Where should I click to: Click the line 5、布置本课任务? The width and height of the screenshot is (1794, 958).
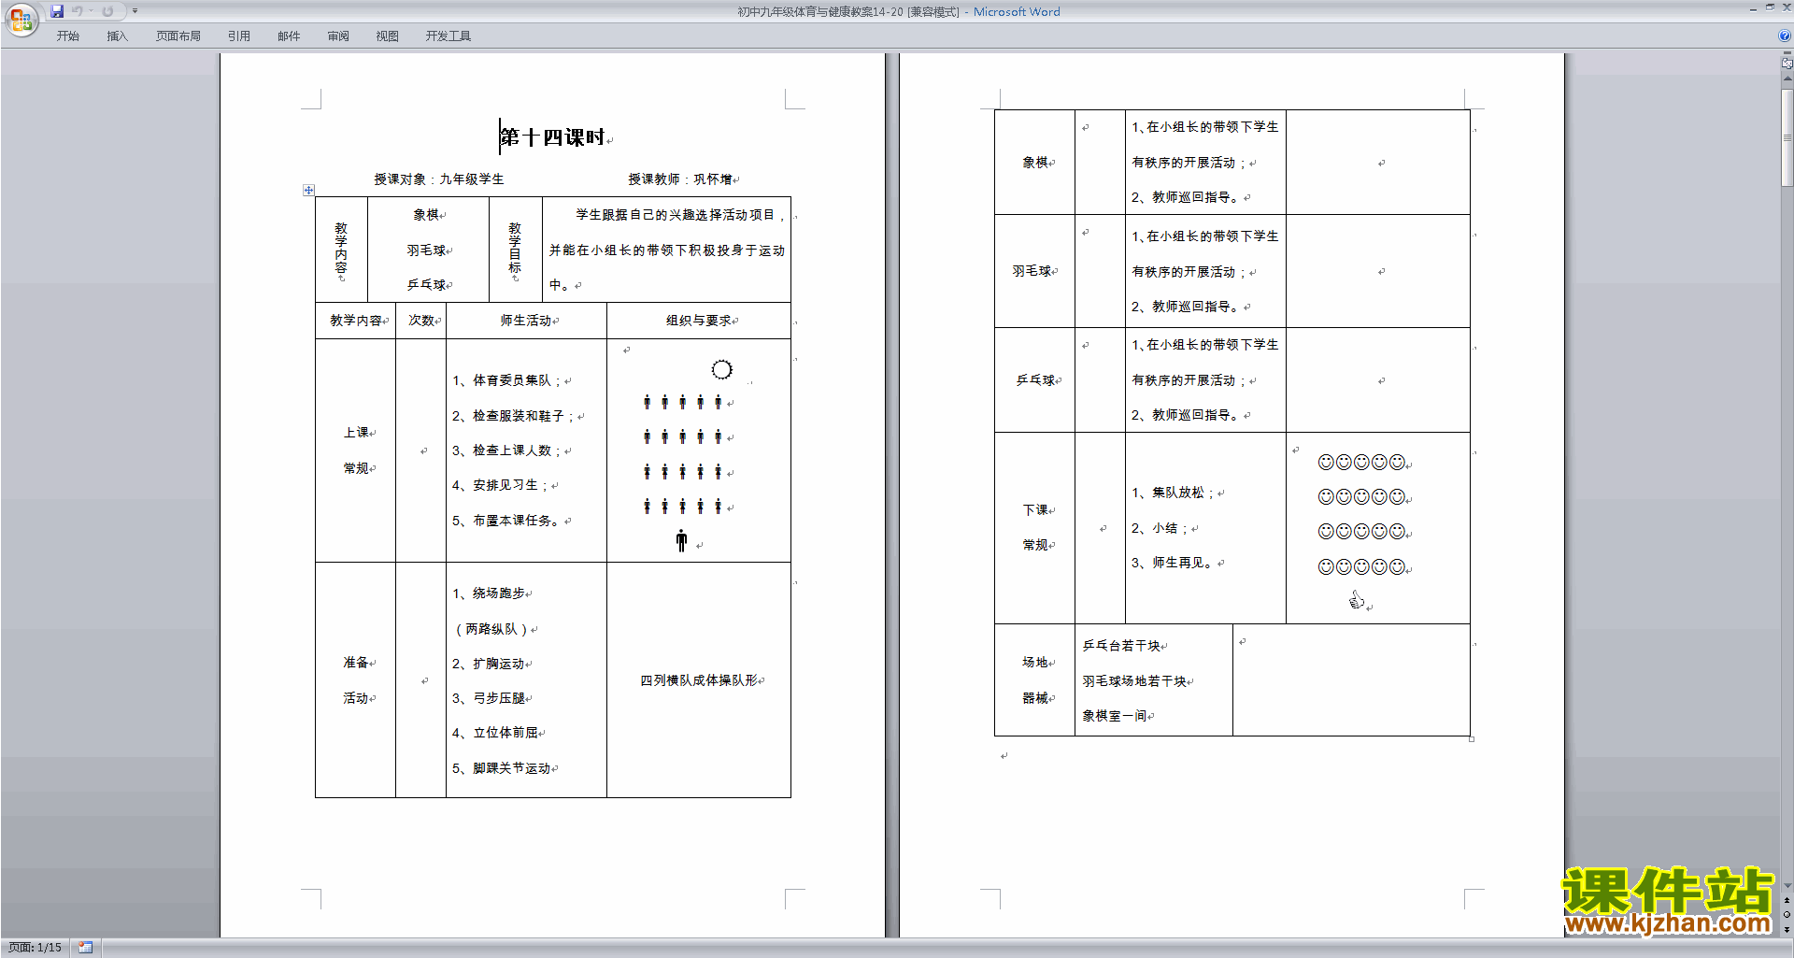click(506, 521)
